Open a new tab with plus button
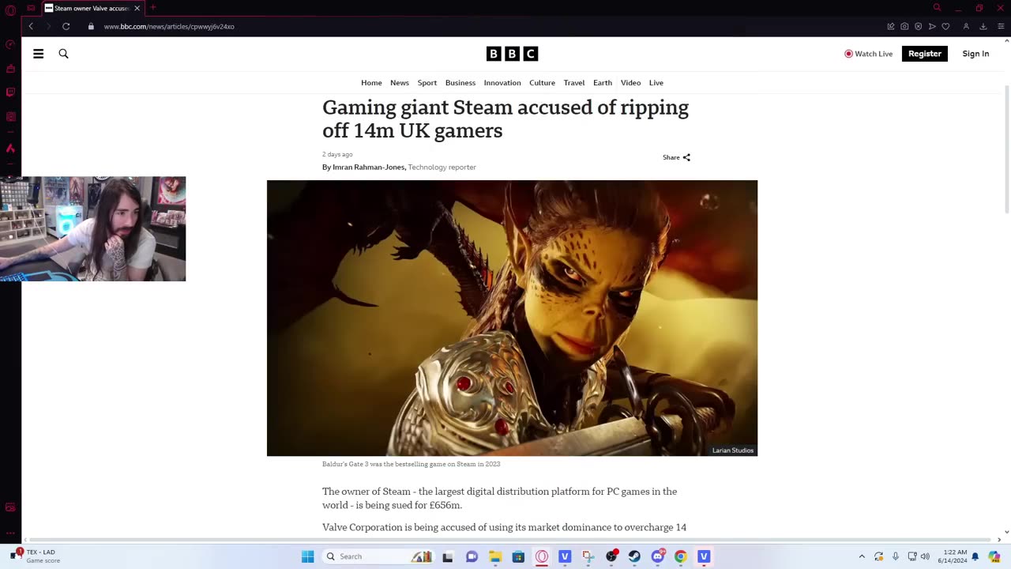Screen dimensions: 1011x569 coord(153,8)
